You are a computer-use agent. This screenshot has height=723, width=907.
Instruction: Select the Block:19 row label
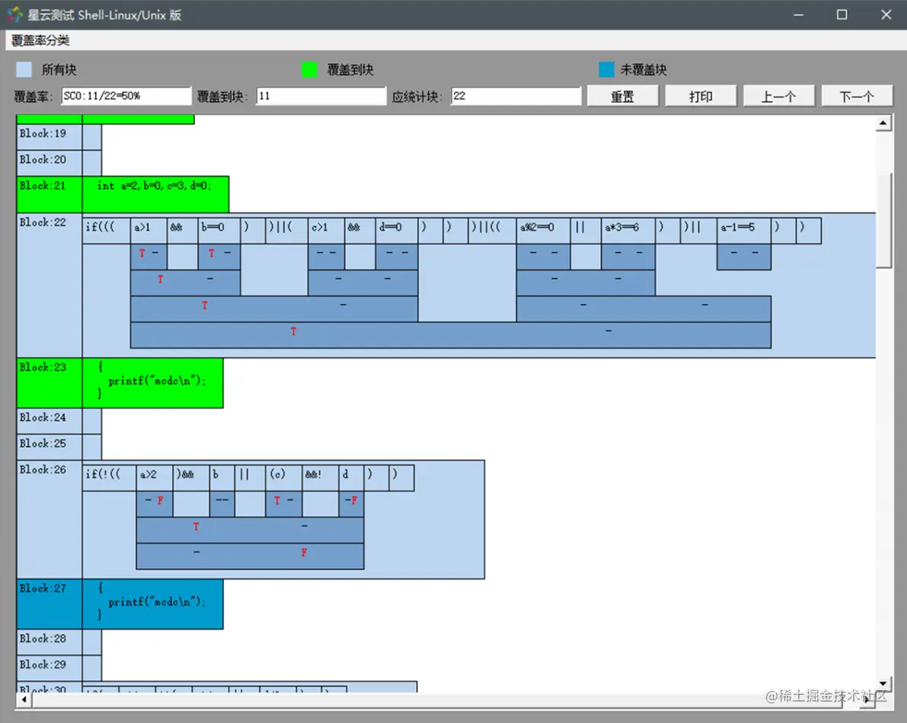(x=50, y=137)
